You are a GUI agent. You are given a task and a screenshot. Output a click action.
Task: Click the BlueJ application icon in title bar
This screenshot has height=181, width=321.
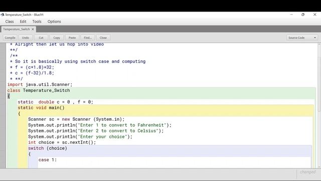[x=3, y=15]
